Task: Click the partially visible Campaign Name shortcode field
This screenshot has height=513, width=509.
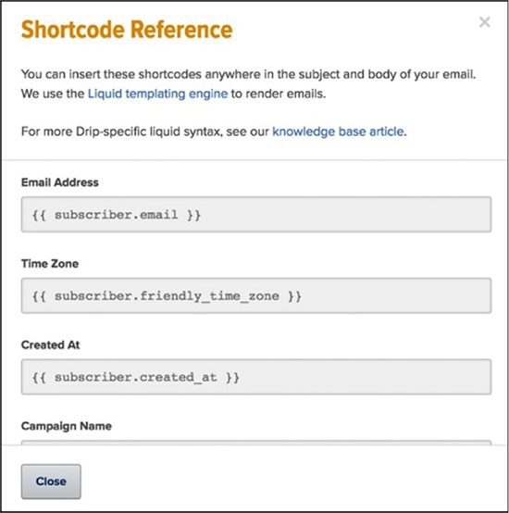Action: [x=256, y=443]
